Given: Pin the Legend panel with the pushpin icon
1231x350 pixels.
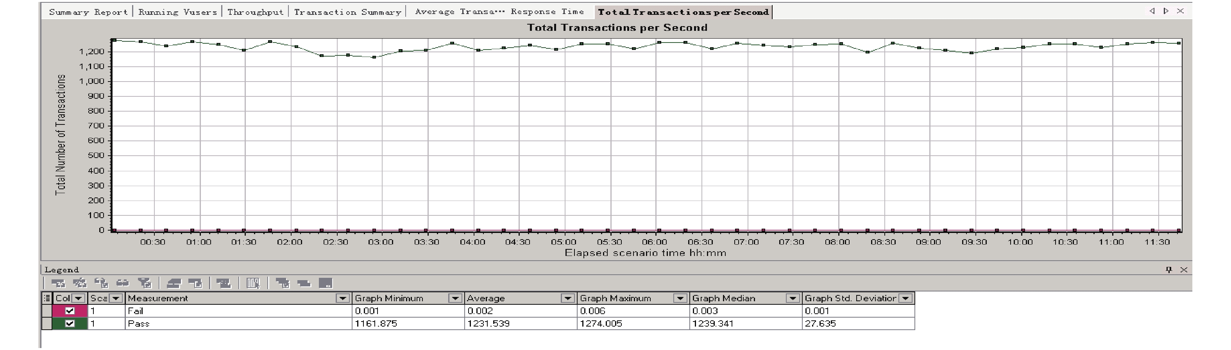Looking at the screenshot, I should [x=1169, y=269].
